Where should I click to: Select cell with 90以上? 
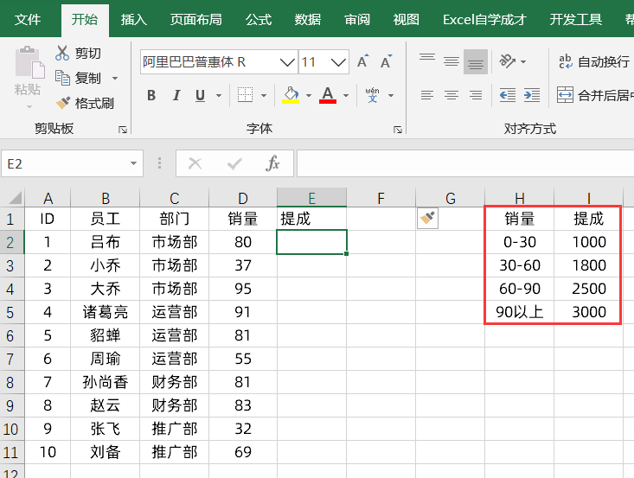520,312
